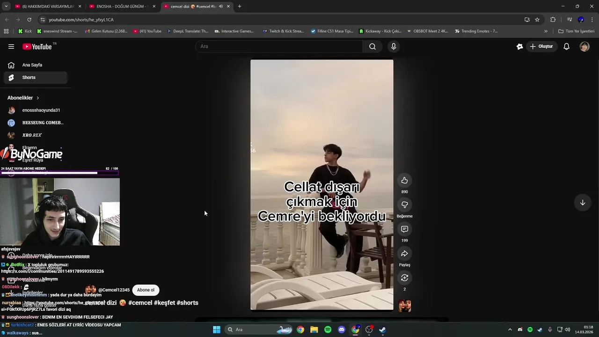Image resolution: width=599 pixels, height=337 pixels.
Task: Share this short via Paylaş icon
Action: coord(404,254)
